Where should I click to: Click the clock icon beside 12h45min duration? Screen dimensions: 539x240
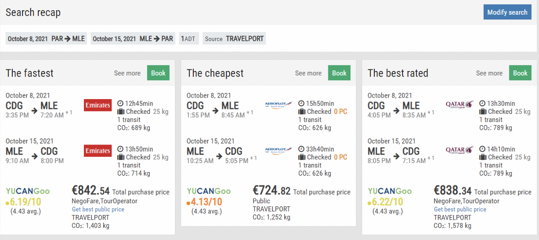coord(120,103)
